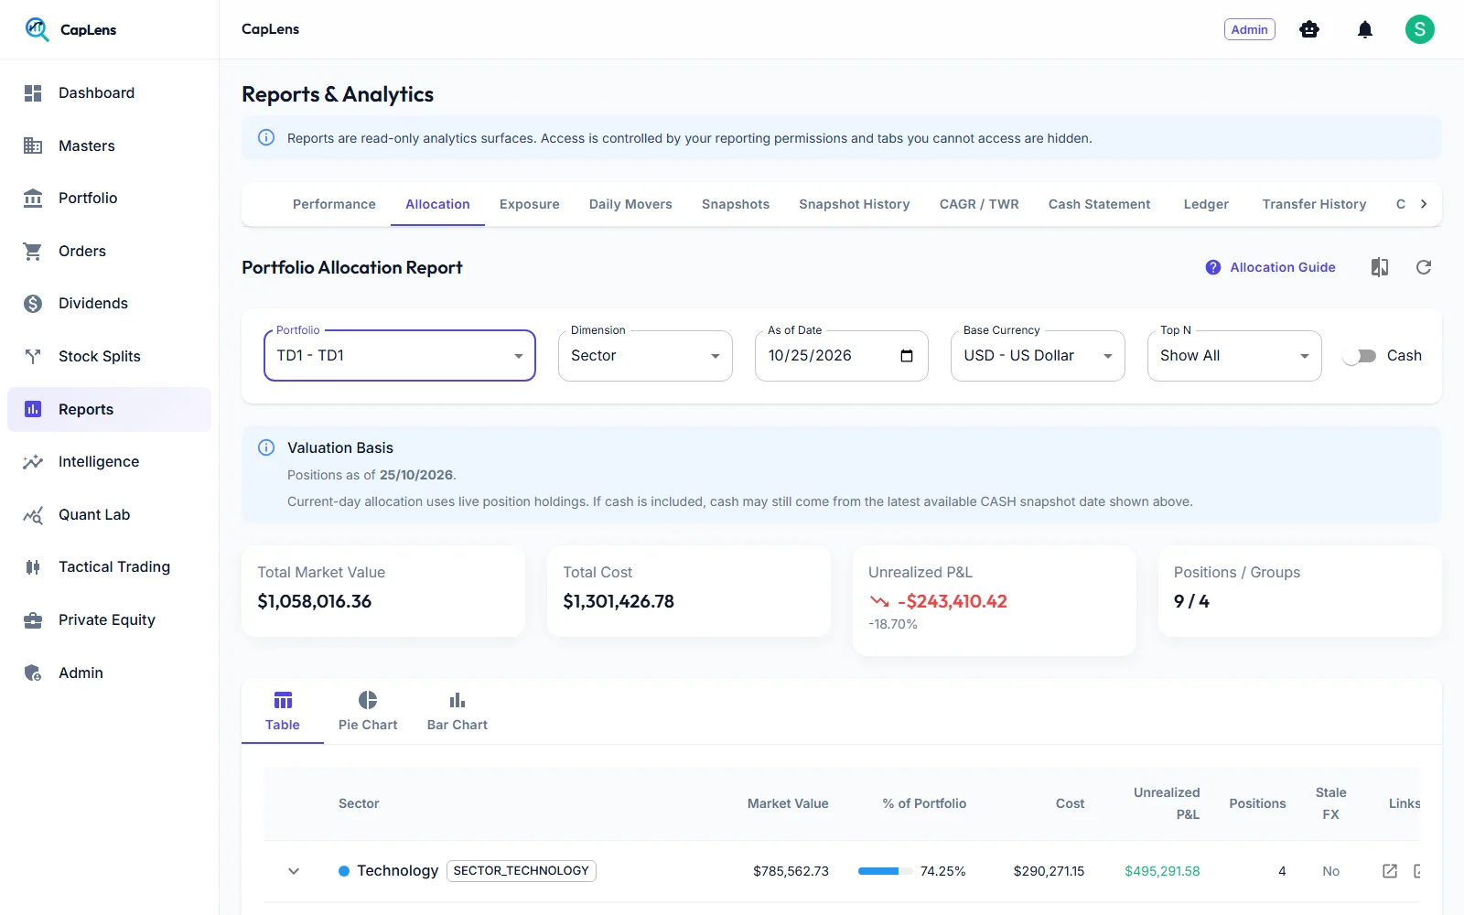The height and width of the screenshot is (915, 1464).
Task: Sort by the Market Value column header
Action: pos(788,803)
